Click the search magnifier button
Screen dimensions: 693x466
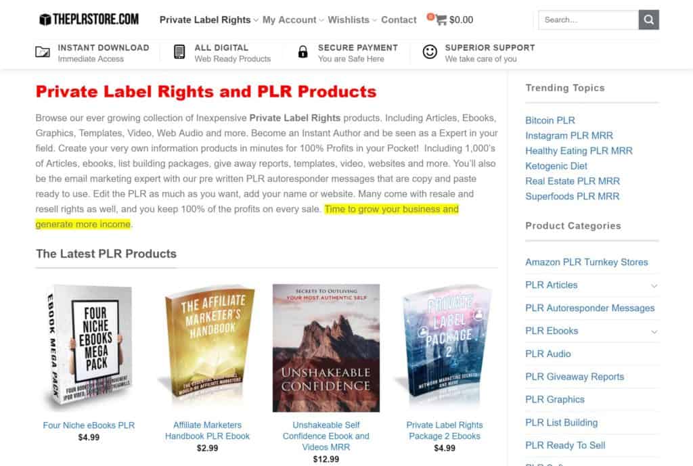pyautogui.click(x=648, y=20)
